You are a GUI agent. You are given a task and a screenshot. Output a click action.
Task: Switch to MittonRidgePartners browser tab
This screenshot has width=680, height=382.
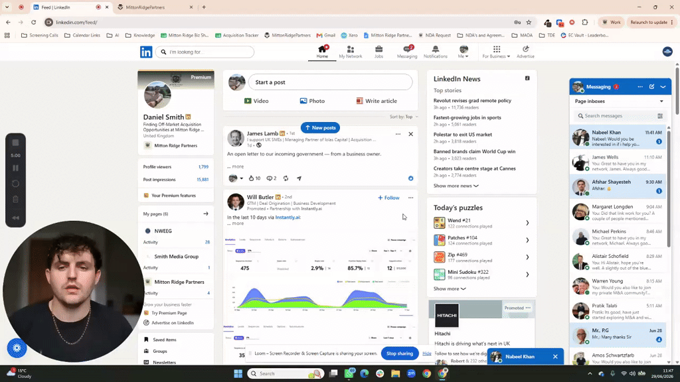(x=155, y=7)
